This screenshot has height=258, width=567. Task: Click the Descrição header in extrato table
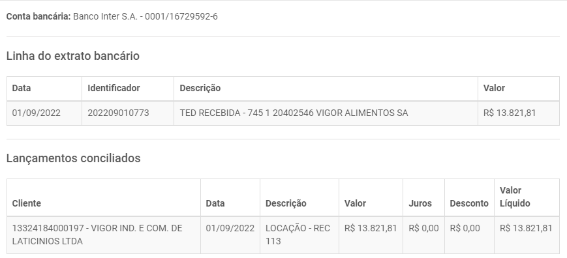click(x=200, y=88)
